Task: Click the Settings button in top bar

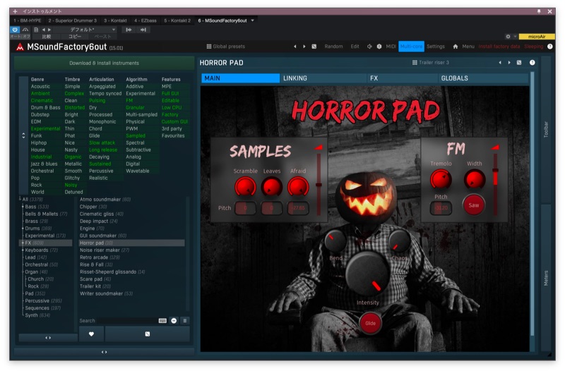Action: (436, 47)
